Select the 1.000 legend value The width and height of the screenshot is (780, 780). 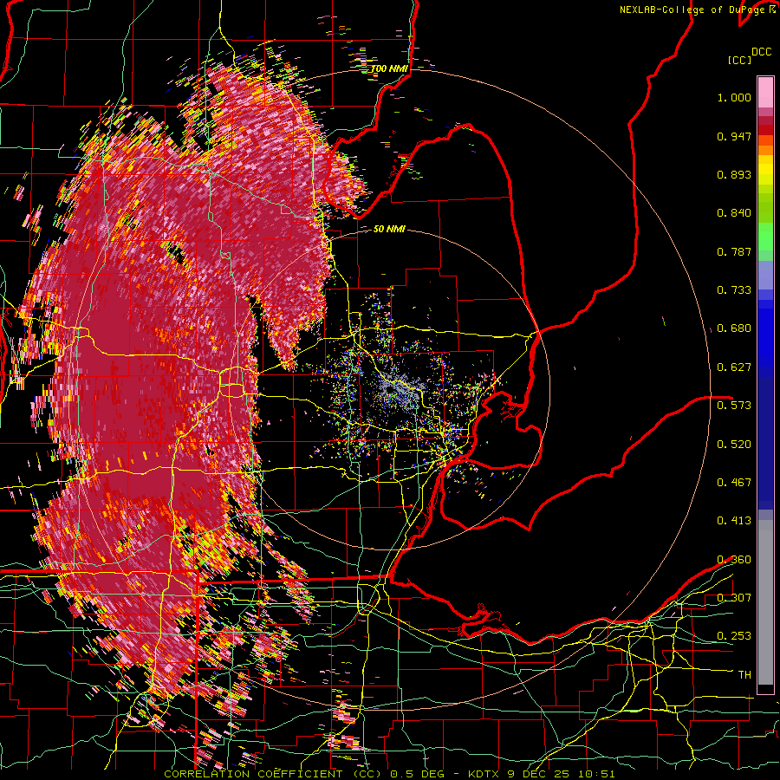[734, 97]
